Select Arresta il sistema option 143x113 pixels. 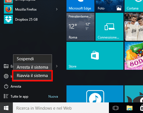33,67
